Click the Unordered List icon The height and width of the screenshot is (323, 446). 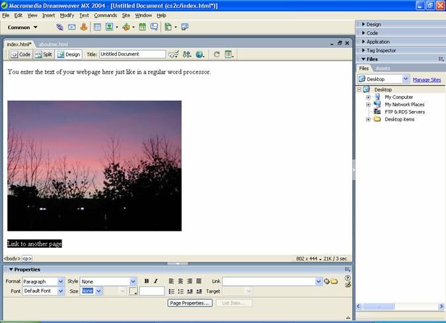pos(172,291)
